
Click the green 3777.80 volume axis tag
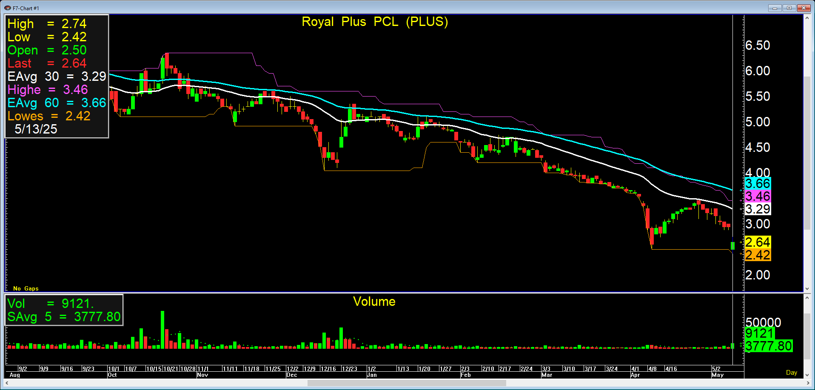point(769,346)
